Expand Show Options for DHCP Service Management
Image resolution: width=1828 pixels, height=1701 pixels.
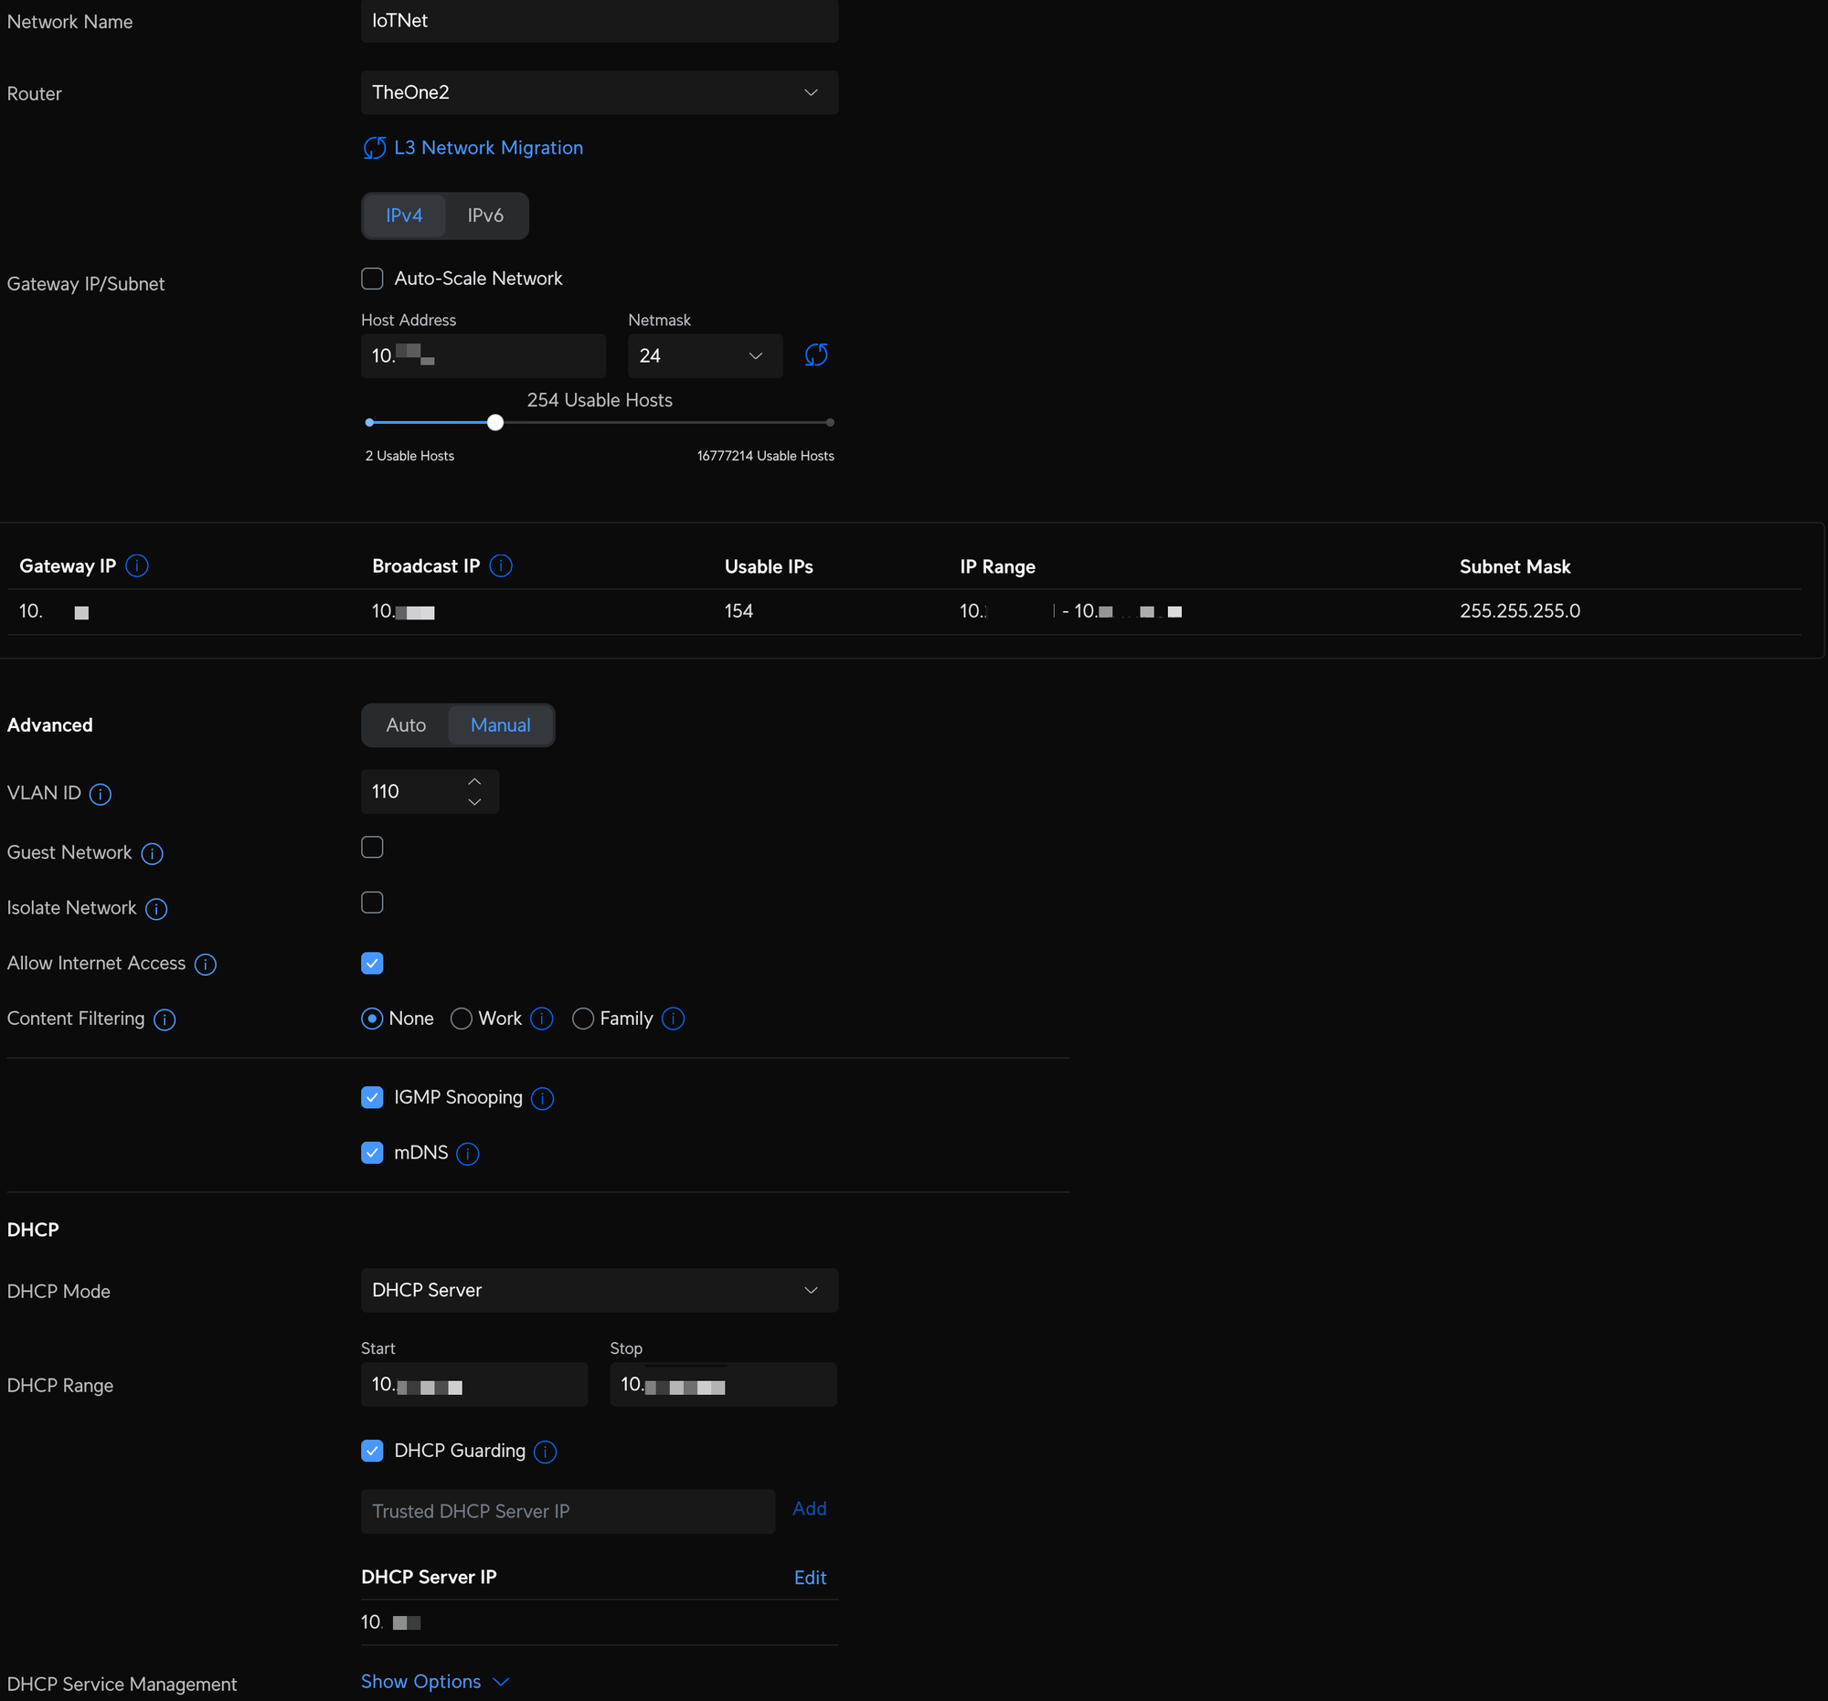434,1681
